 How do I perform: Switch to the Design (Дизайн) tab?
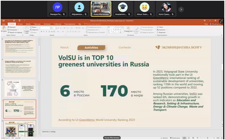click(x=28, y=24)
